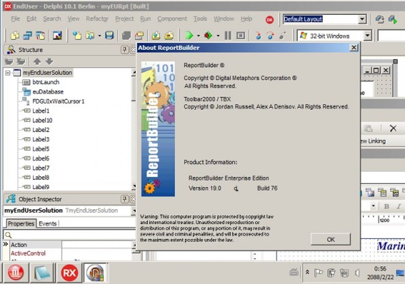Viewport: 405px width, 284px height.
Task: Click the Object Inspector search field
Action: [69, 235]
